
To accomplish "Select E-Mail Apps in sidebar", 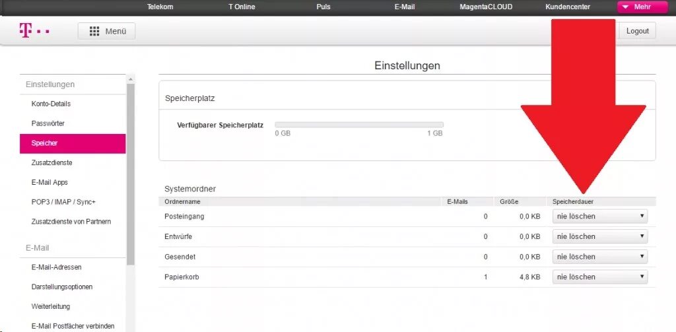I will tap(50, 182).
